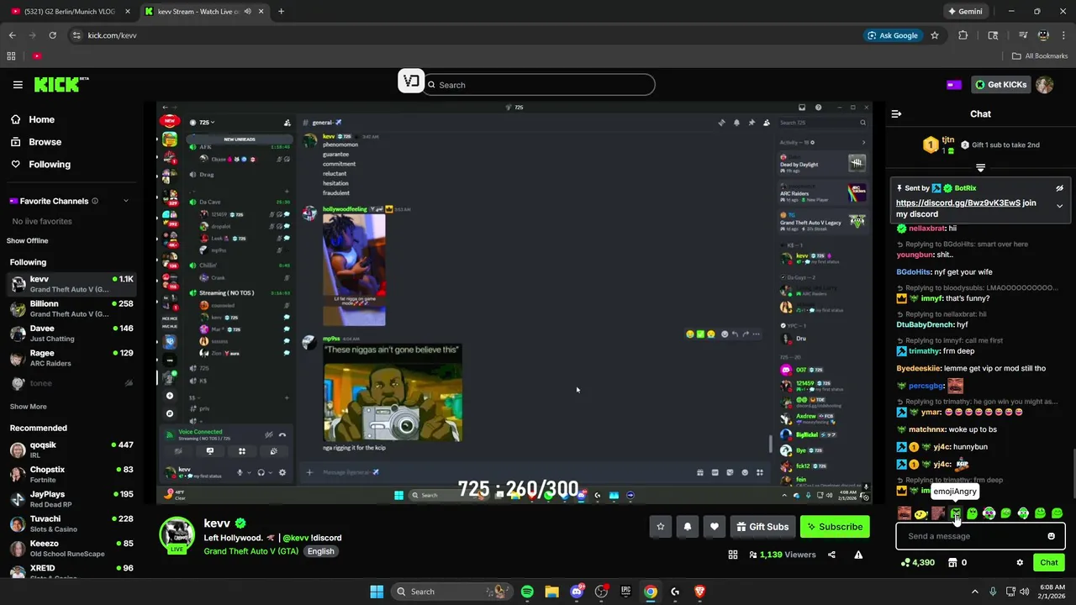
Task: Open the Grand Theft Auto V (GTA) category link
Action: click(251, 551)
